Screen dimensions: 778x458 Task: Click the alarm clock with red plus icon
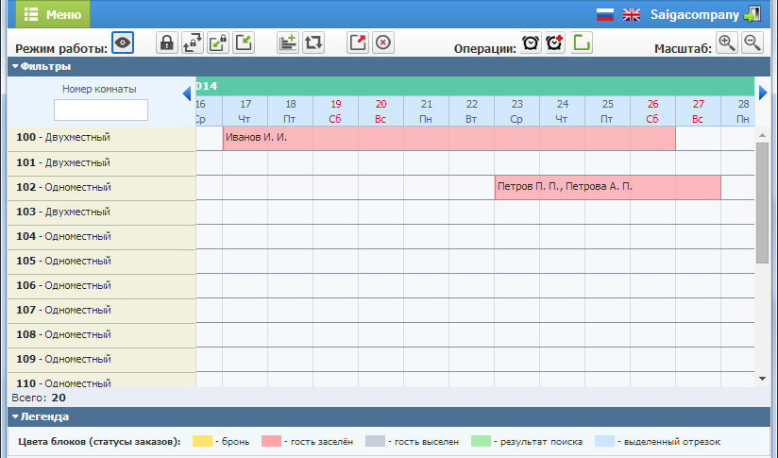click(x=555, y=43)
